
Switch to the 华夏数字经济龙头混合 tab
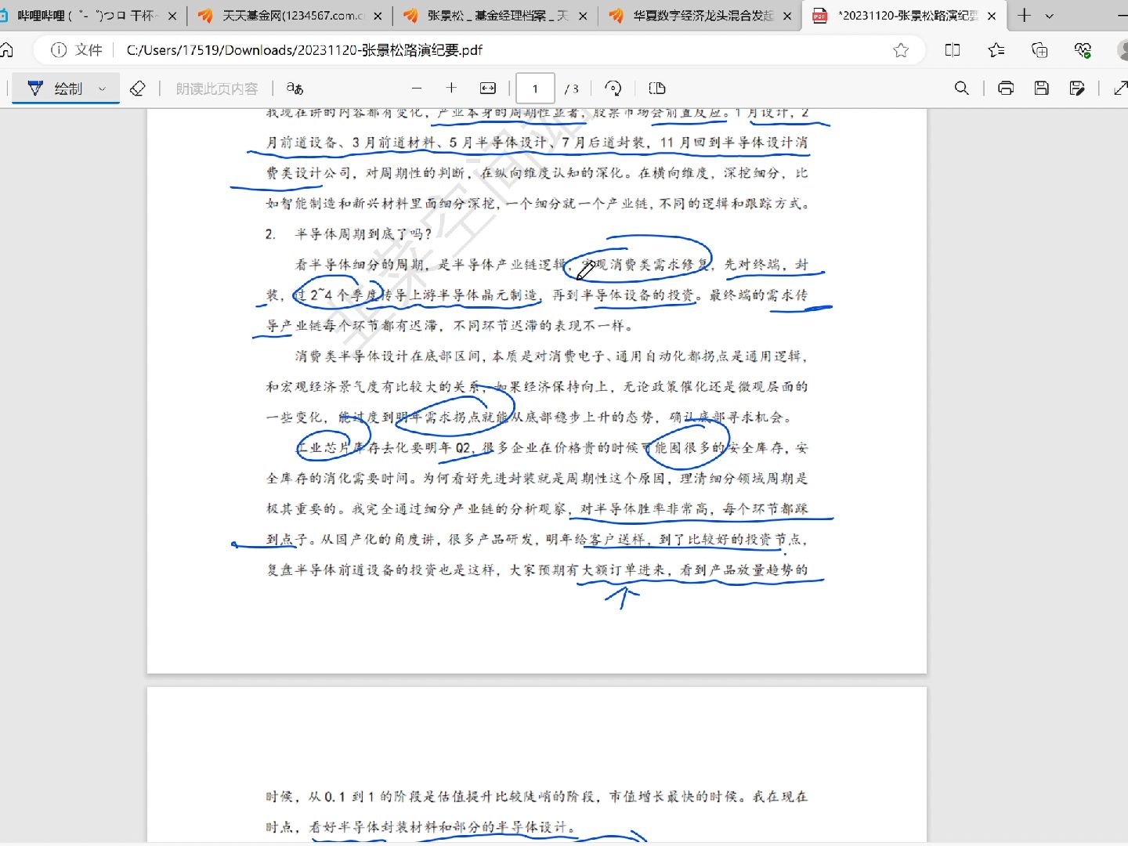[x=700, y=16]
